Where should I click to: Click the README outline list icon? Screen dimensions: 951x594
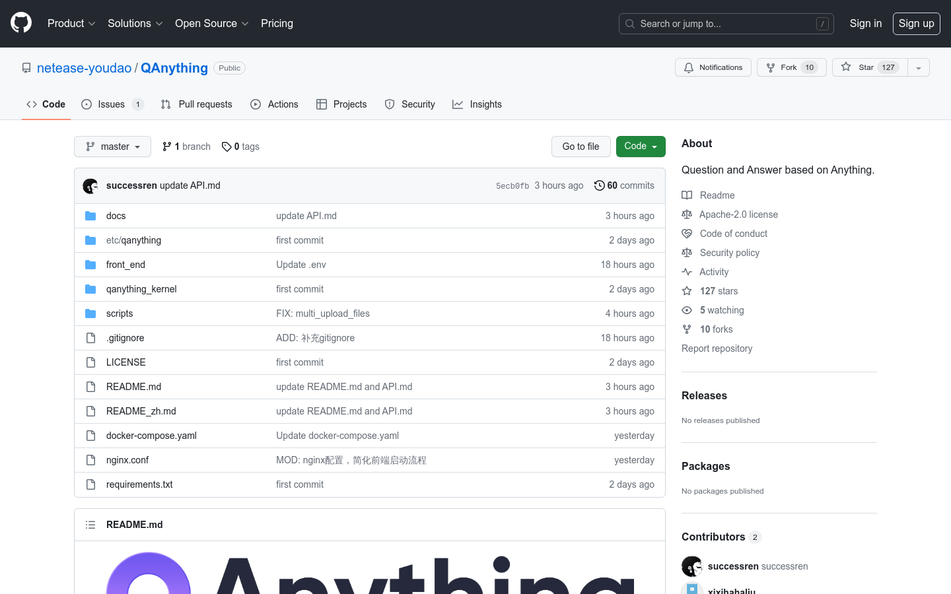pyautogui.click(x=90, y=525)
